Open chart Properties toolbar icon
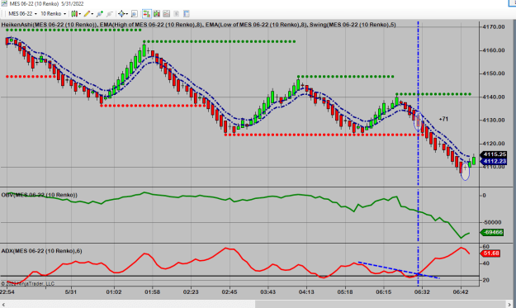Viewport: 516px width, 308px height. (x=187, y=14)
